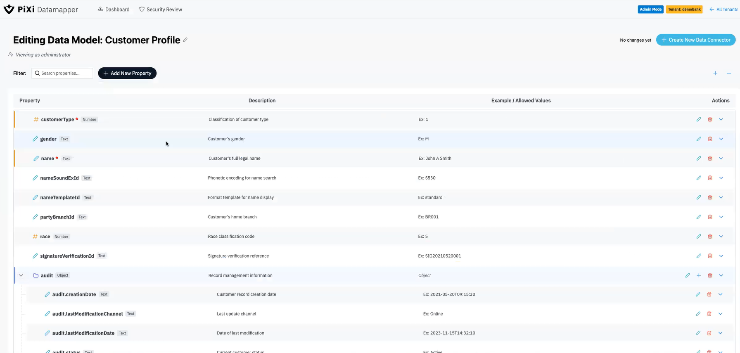Delete the signatureVerificationId property
The image size is (740, 353).
coord(710,256)
